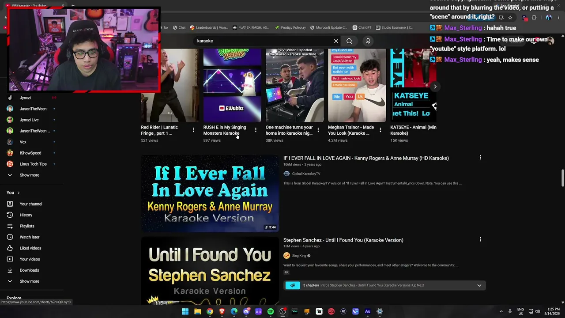This screenshot has height=318, width=565.
Task: Open IShowSpeed channel subscription
Action: pos(30,153)
